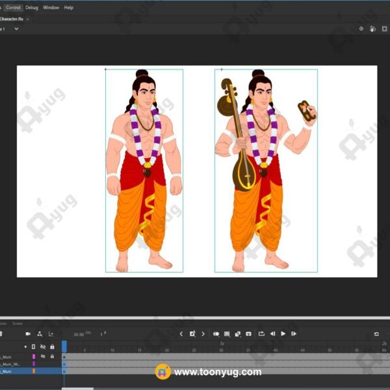
Task: Click frame 30 on the timeline ruler
Action: point(221,350)
